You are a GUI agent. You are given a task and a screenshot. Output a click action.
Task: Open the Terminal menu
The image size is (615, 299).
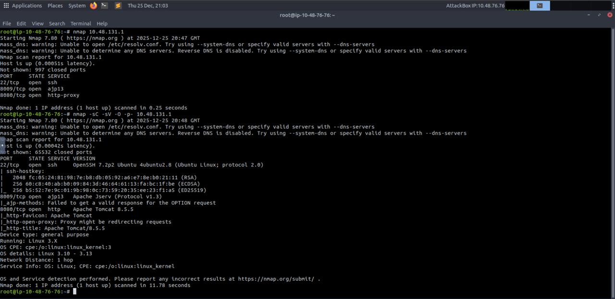tap(80, 23)
